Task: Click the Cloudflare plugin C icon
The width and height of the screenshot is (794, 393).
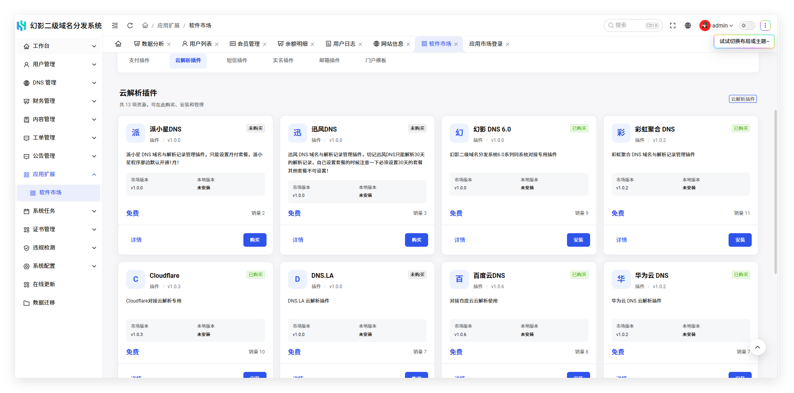Action: (136, 279)
